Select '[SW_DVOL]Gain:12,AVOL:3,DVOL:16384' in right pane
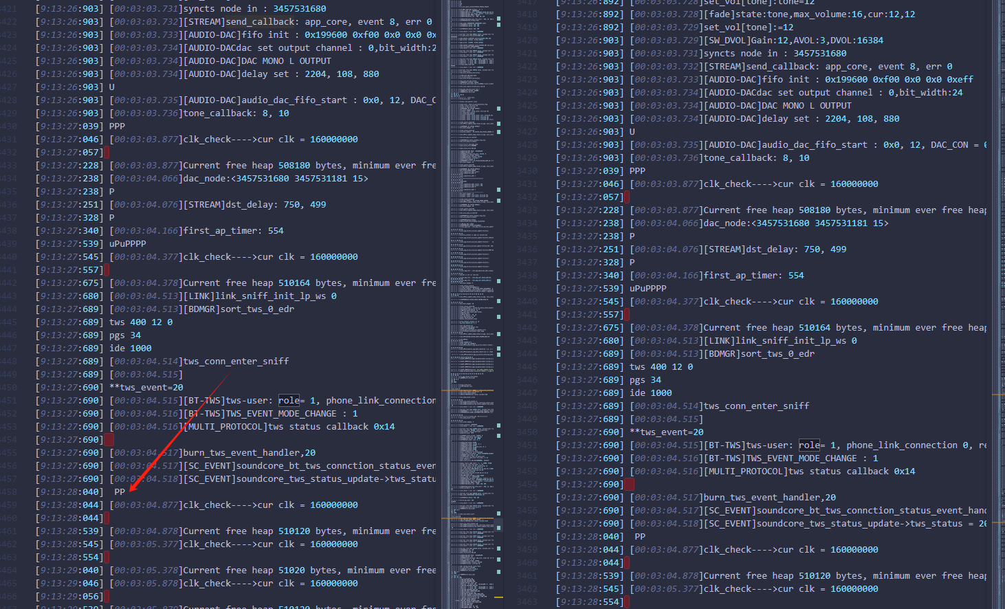 pos(794,40)
